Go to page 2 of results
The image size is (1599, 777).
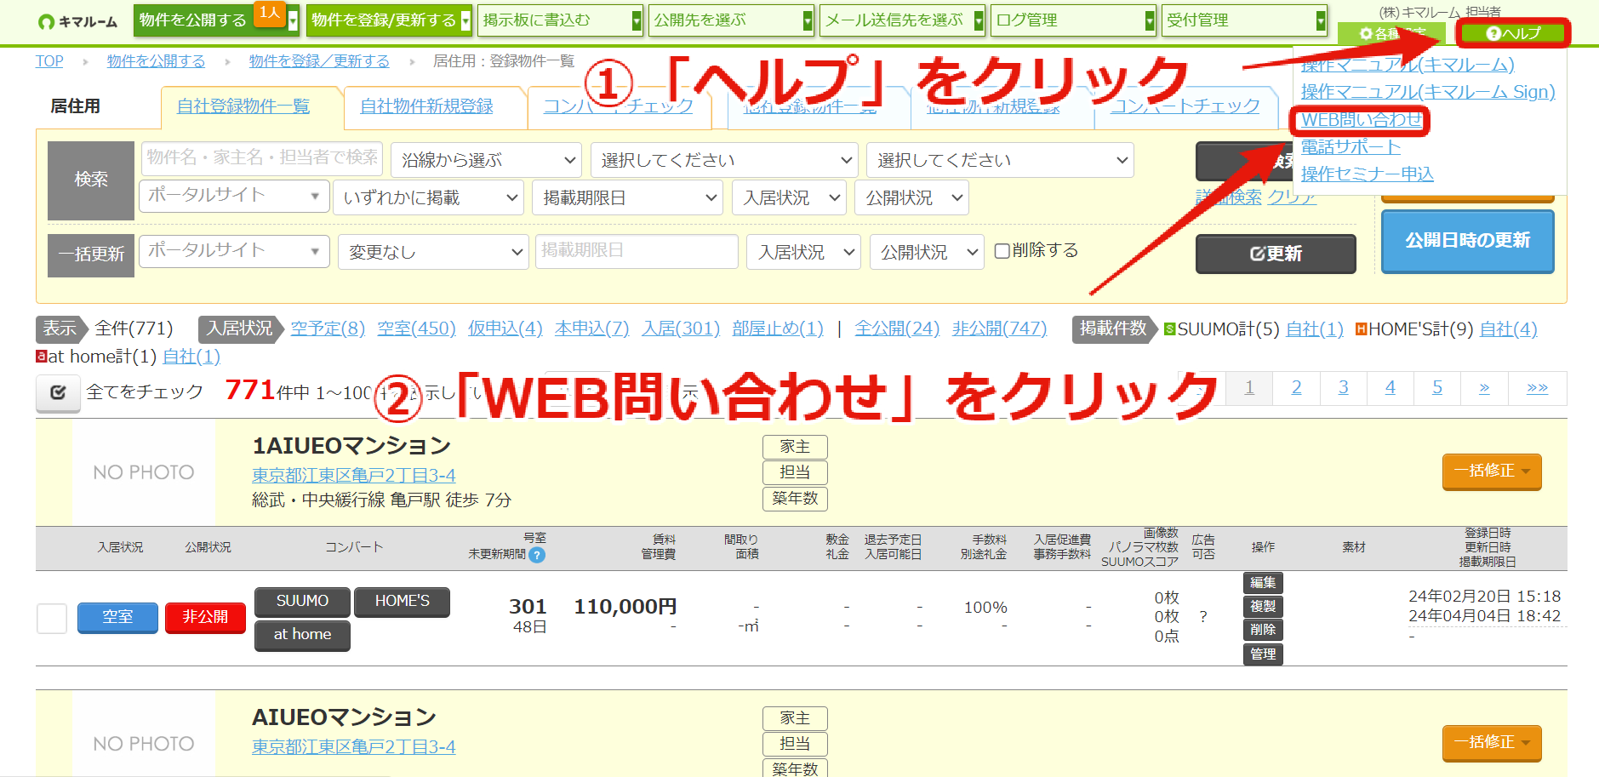coord(1296,388)
